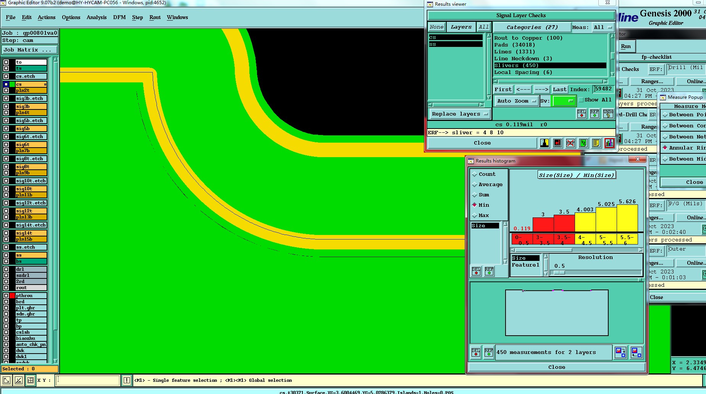Click Results histogram title bar icon
This screenshot has height=394, width=706.
click(x=471, y=161)
